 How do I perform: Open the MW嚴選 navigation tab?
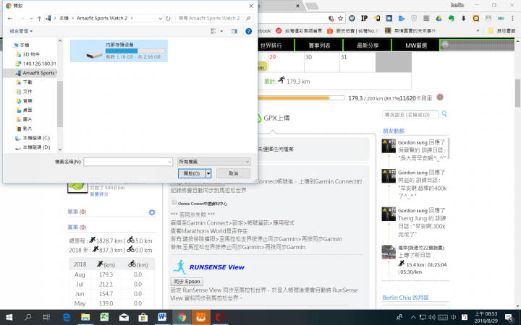pos(416,45)
